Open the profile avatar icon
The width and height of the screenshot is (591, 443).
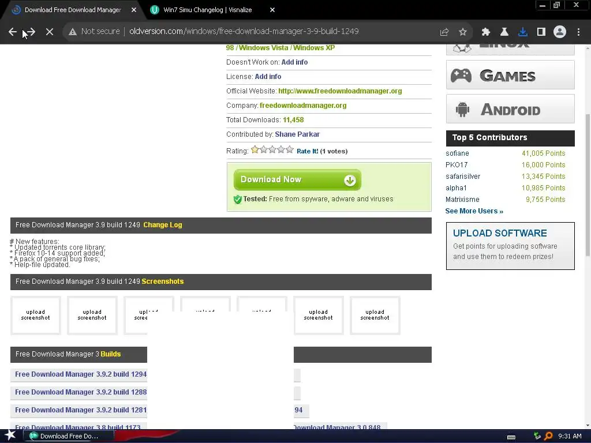point(560,32)
